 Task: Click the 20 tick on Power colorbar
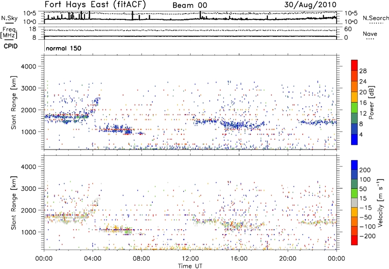(x=363, y=92)
